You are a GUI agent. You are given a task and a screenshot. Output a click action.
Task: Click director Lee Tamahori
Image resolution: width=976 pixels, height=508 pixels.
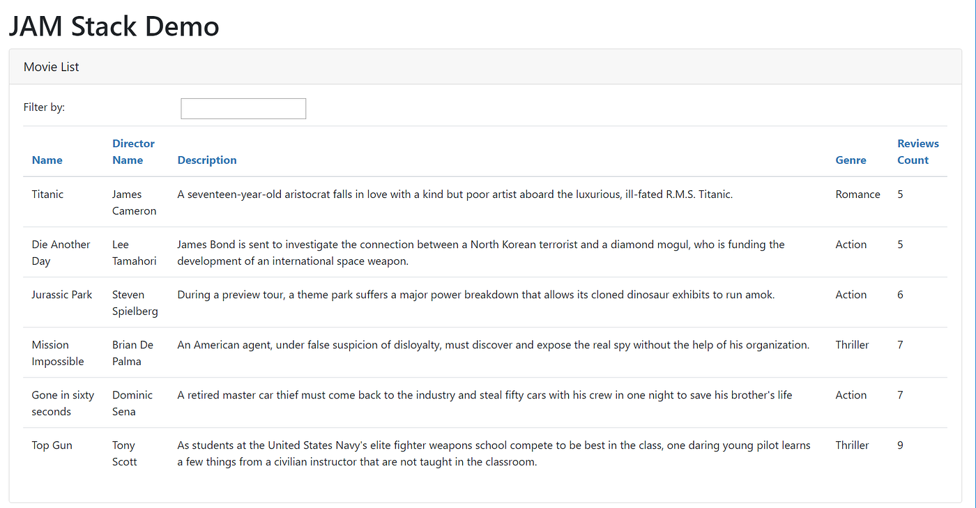point(134,253)
